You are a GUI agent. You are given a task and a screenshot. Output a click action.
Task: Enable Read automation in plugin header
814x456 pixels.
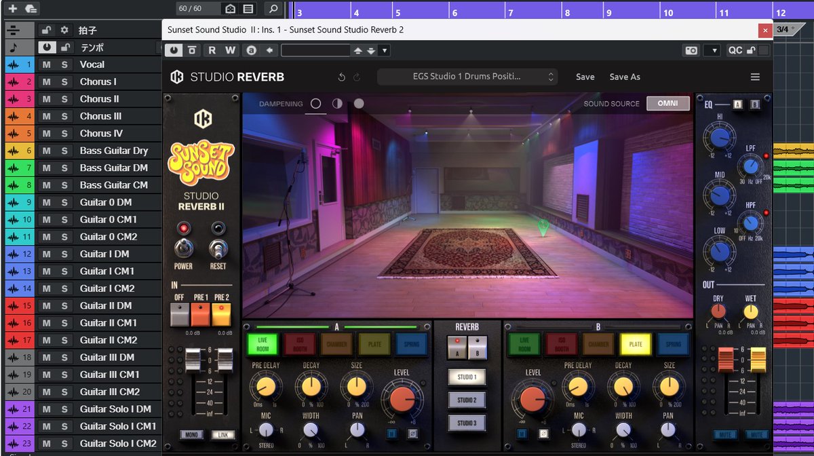point(212,50)
